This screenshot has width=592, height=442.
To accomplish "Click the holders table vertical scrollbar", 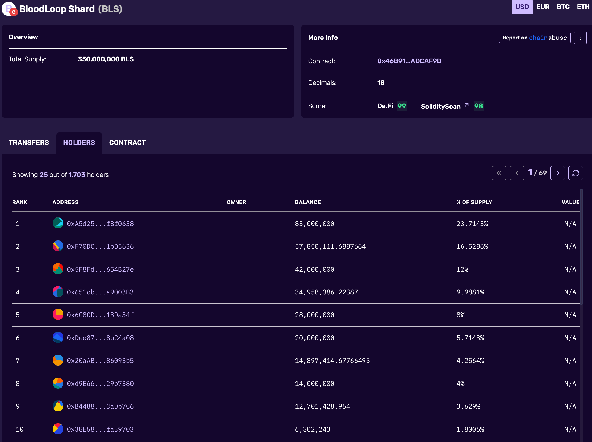I will [581, 246].
